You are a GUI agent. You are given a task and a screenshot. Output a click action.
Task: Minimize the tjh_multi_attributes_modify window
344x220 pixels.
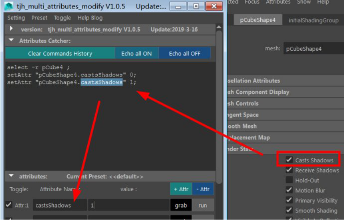[178, 7]
